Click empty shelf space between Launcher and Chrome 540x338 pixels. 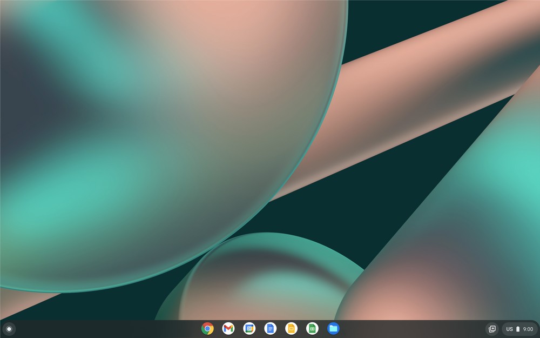coord(108,329)
